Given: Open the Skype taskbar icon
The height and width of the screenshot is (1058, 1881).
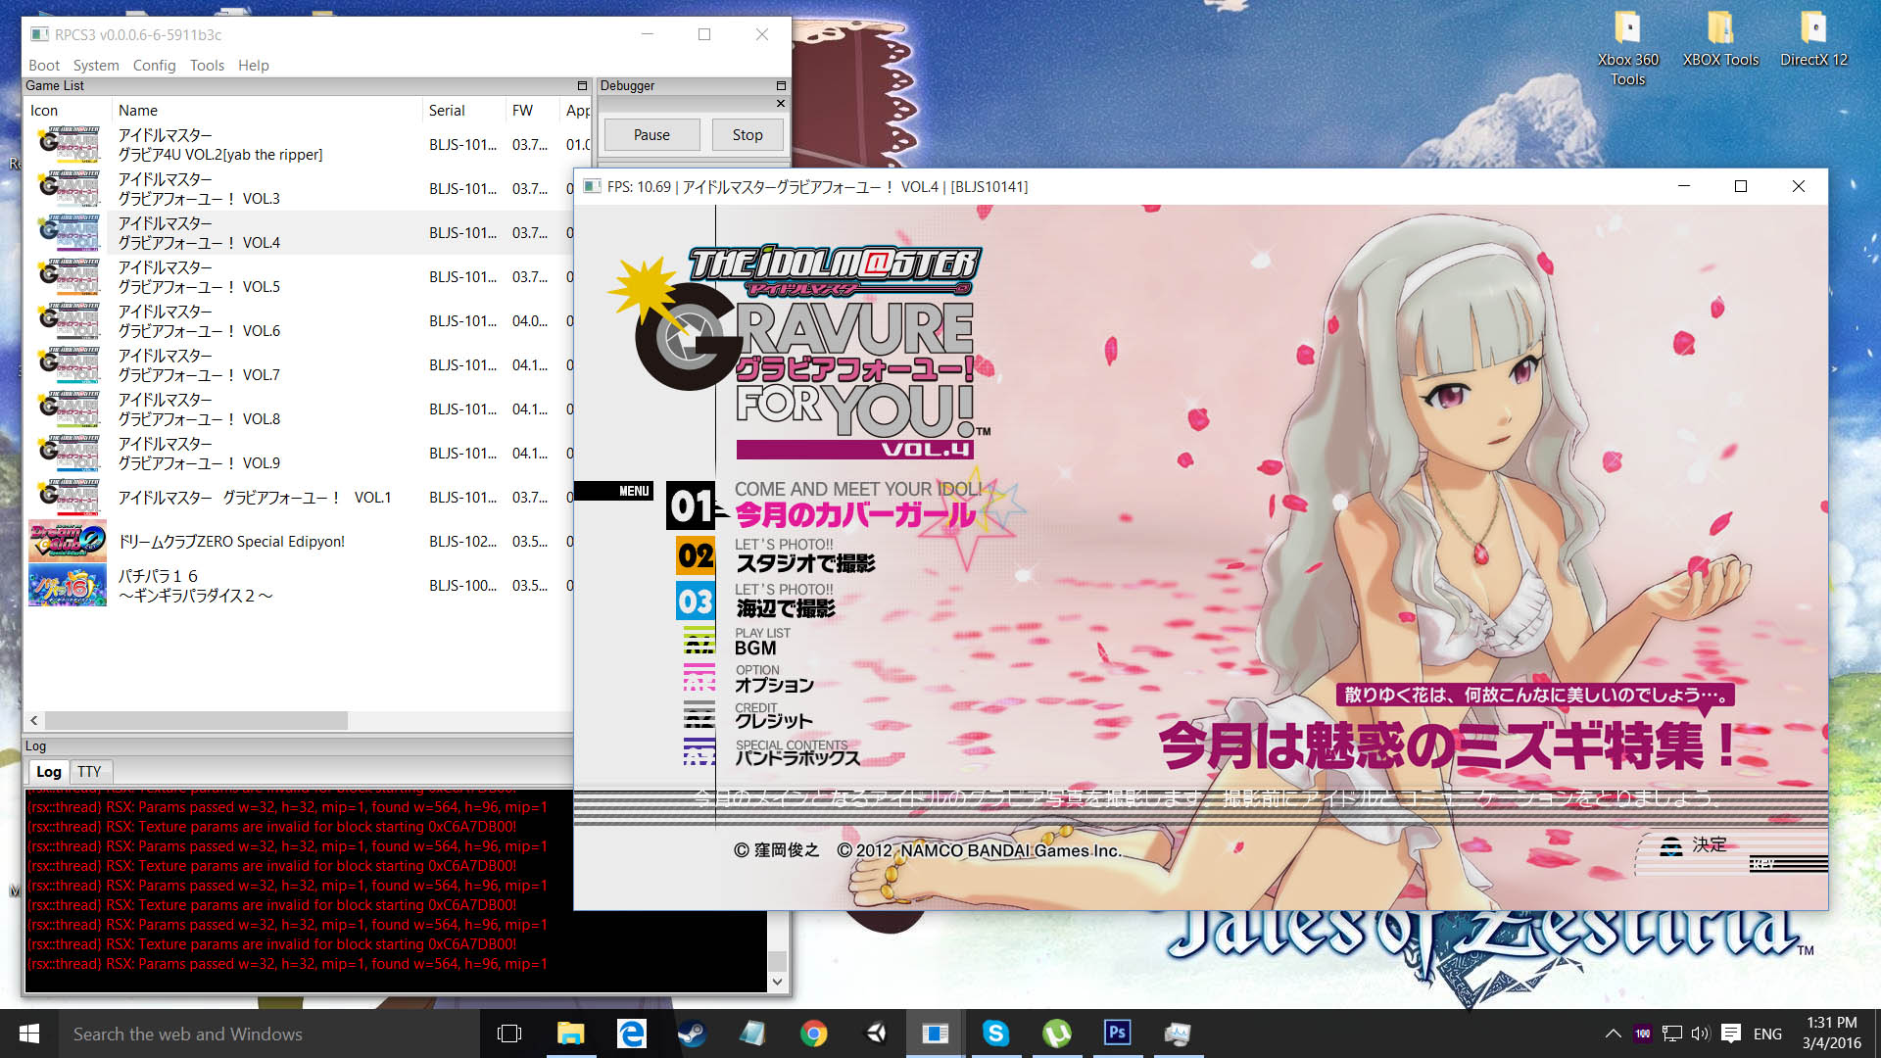Looking at the screenshot, I should point(995,1034).
